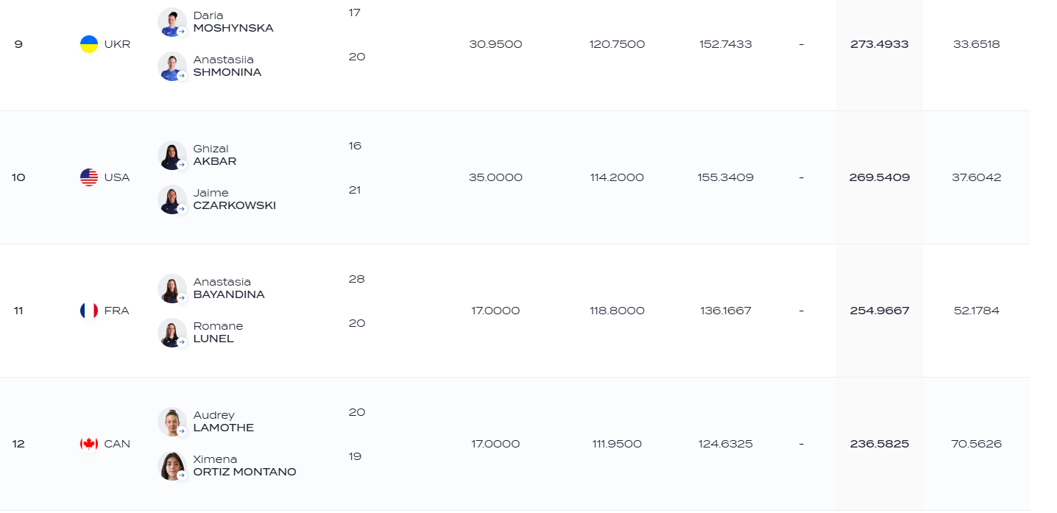Open the Romane LUNEL name link
This screenshot has height=513, width=1057.
(218, 333)
